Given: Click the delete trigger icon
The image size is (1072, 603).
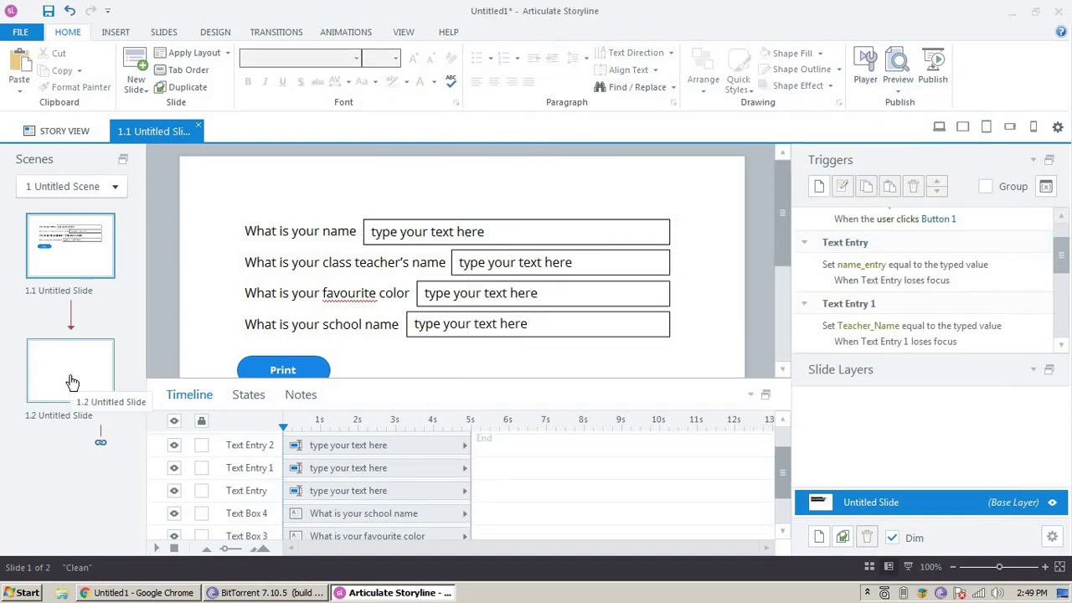Looking at the screenshot, I should click(x=913, y=186).
